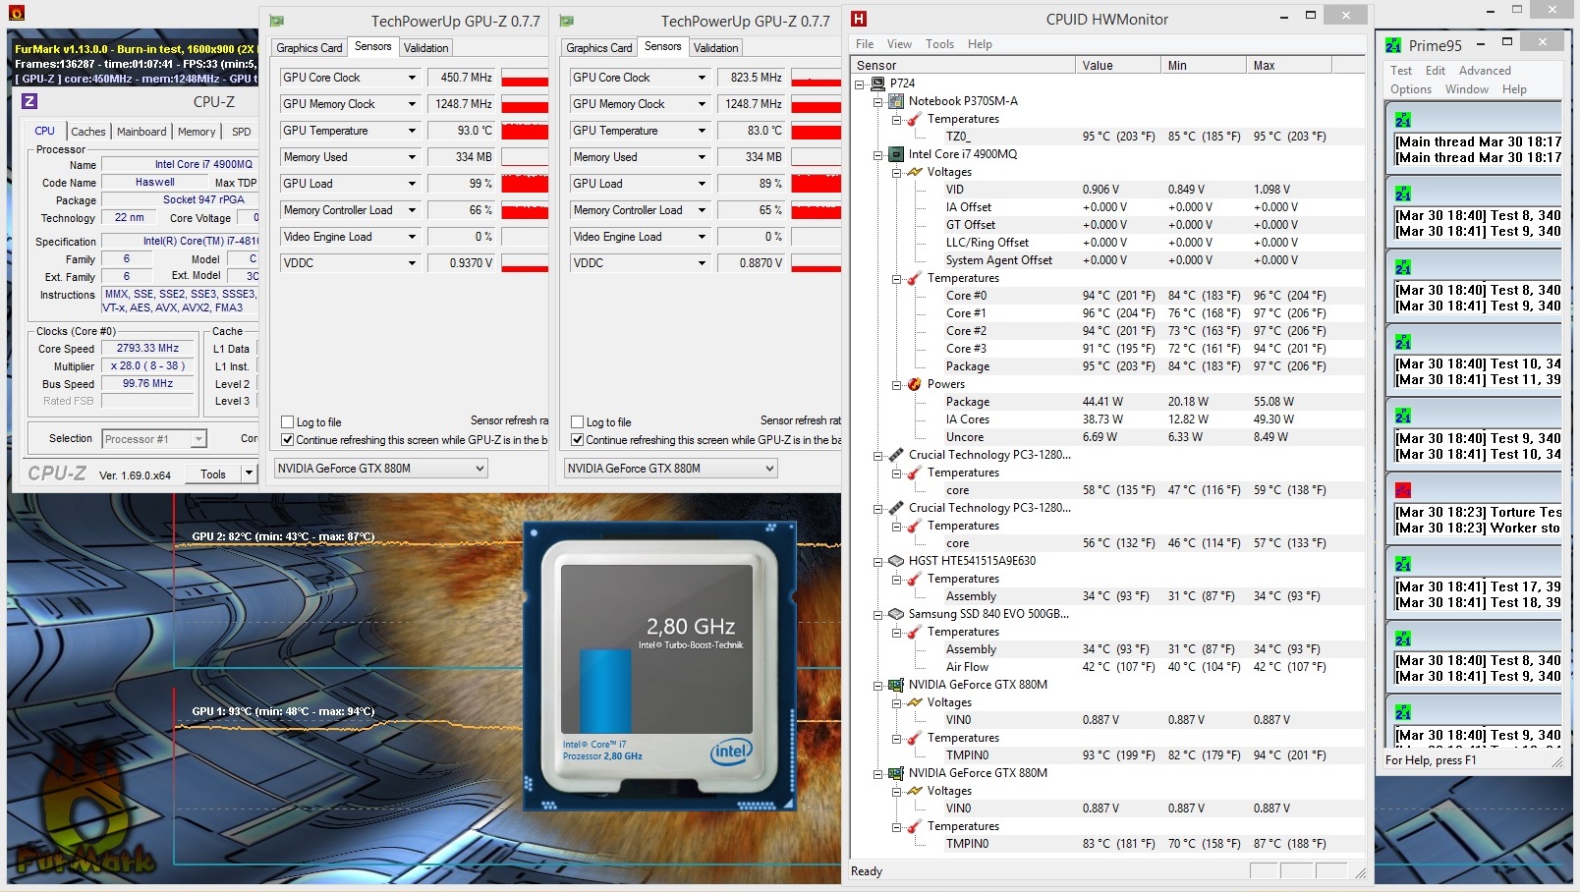Click the Tools button in CPU-Z
The width and height of the screenshot is (1580, 892).
click(213, 474)
